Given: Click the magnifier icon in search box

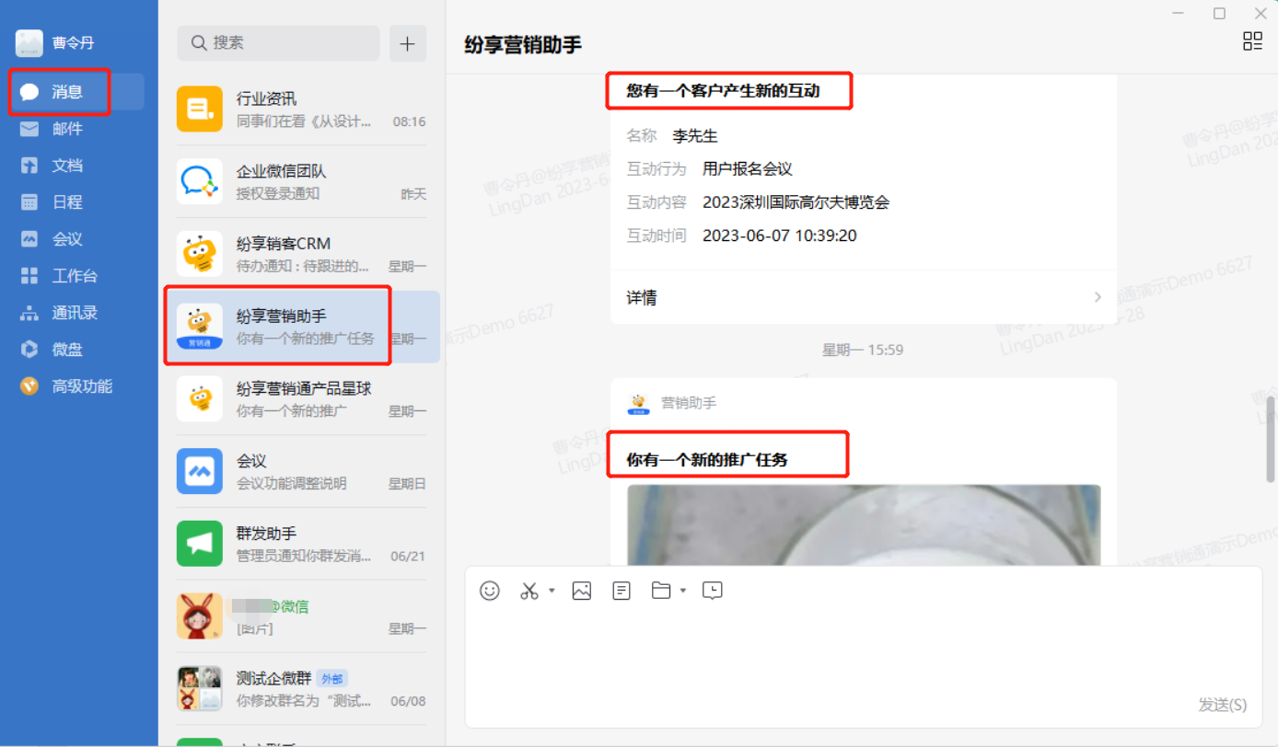Looking at the screenshot, I should 198,43.
